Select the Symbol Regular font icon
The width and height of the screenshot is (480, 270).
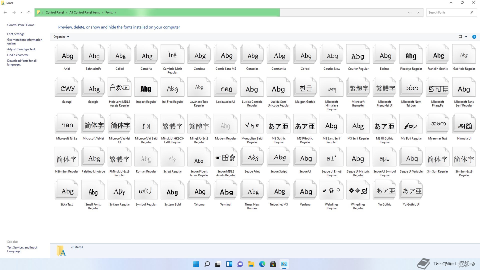click(x=146, y=190)
